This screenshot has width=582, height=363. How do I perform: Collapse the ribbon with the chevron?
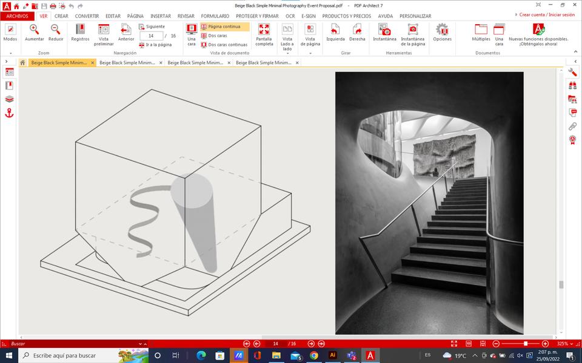pyautogui.click(x=576, y=51)
